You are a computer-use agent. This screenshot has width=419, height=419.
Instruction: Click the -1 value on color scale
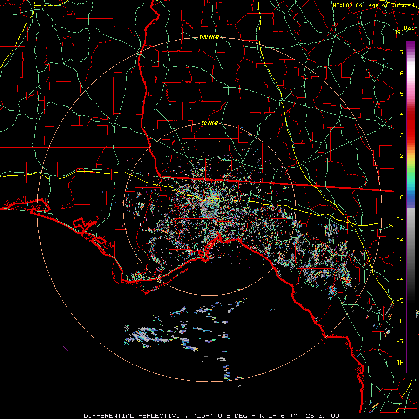coord(400,218)
